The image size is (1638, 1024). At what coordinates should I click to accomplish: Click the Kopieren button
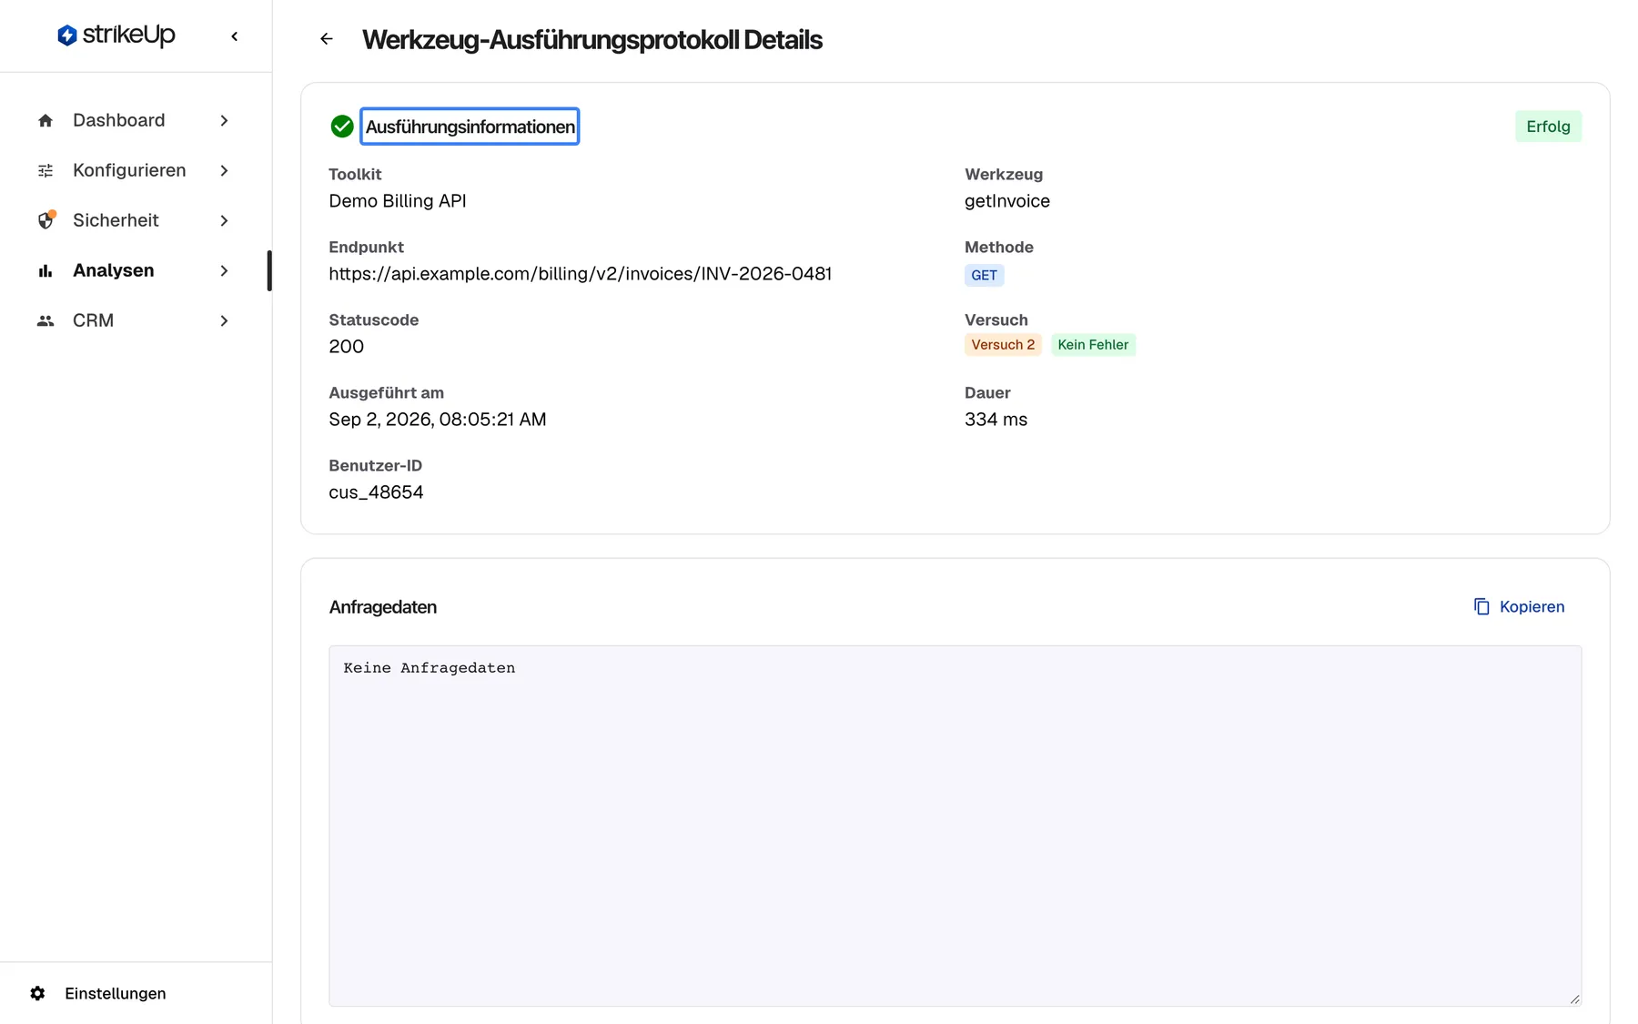[x=1519, y=607]
